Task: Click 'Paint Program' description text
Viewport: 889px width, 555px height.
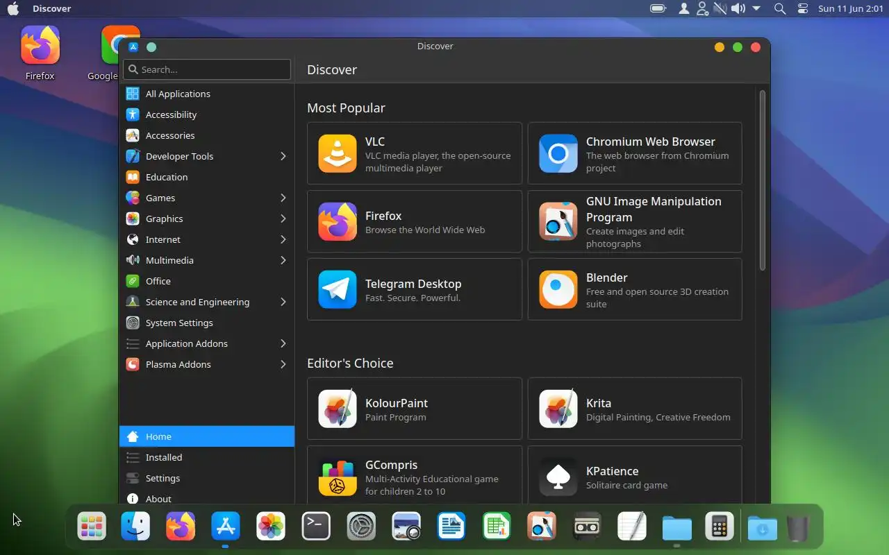Action: [396, 417]
